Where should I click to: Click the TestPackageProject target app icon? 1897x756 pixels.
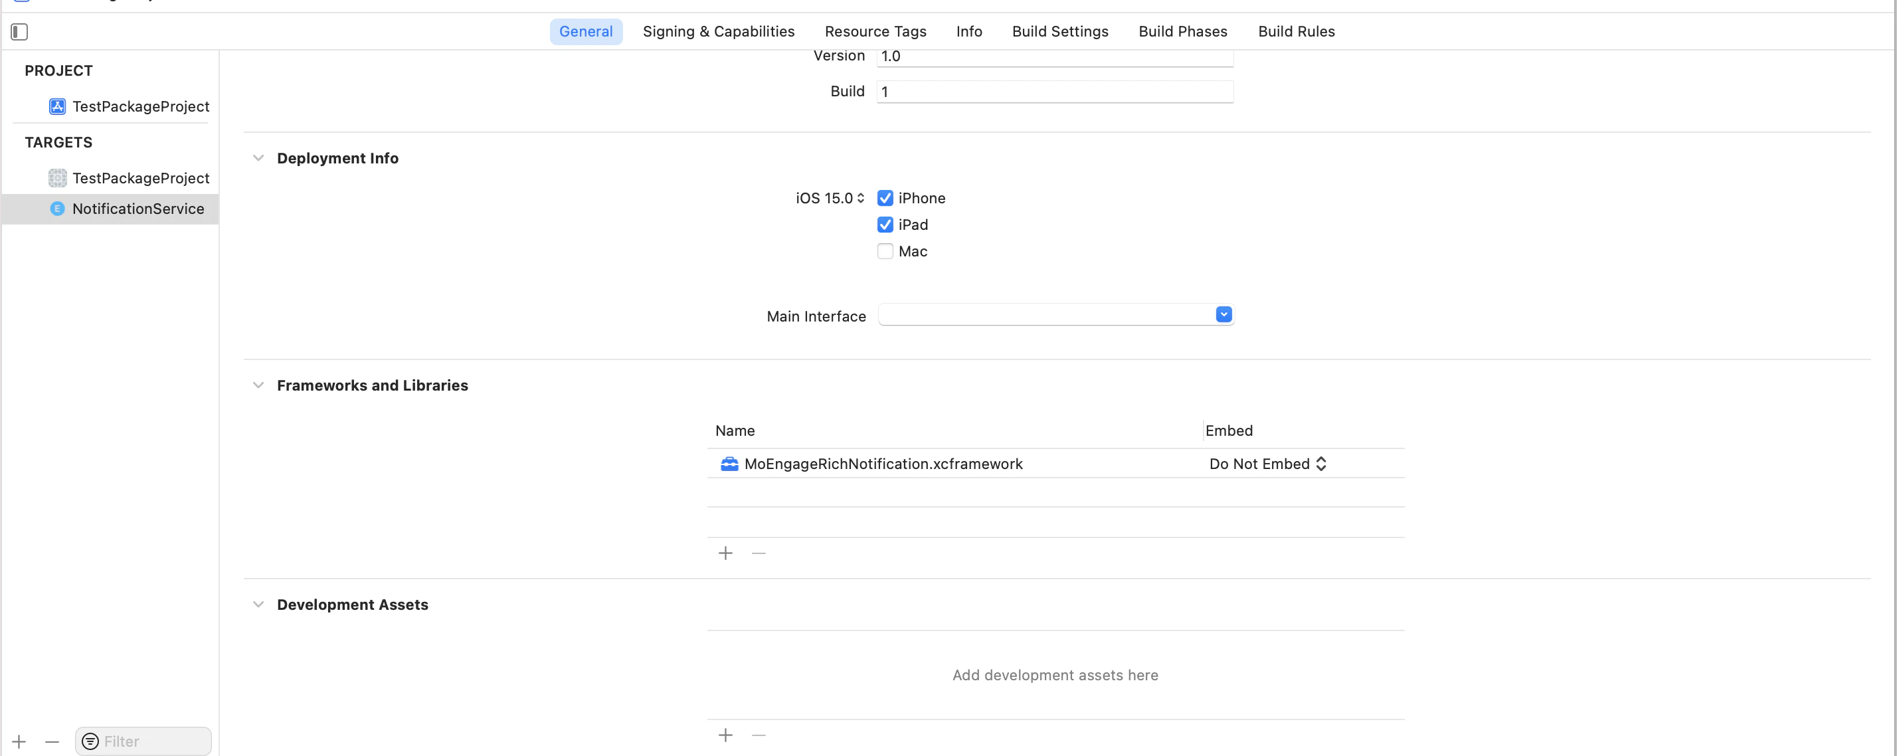point(57,177)
